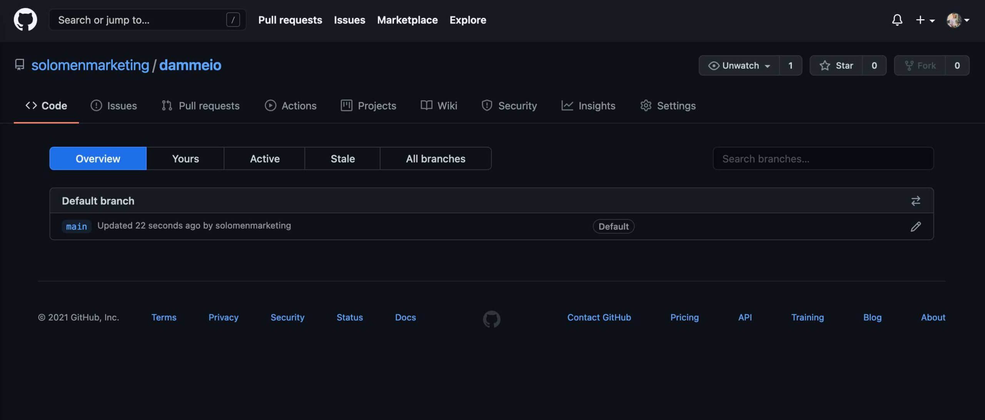
Task: Open the dammeio repository link
Action: click(190, 65)
